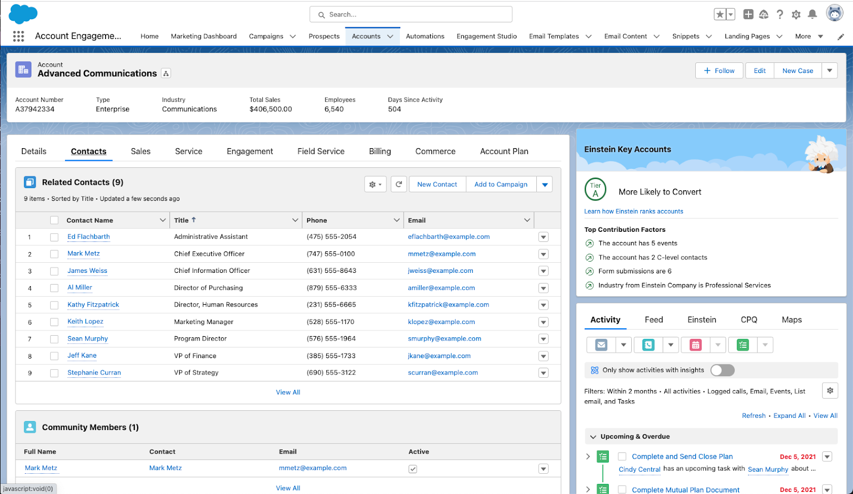
Task: Click the new event calendar icon
Action: (x=695, y=345)
